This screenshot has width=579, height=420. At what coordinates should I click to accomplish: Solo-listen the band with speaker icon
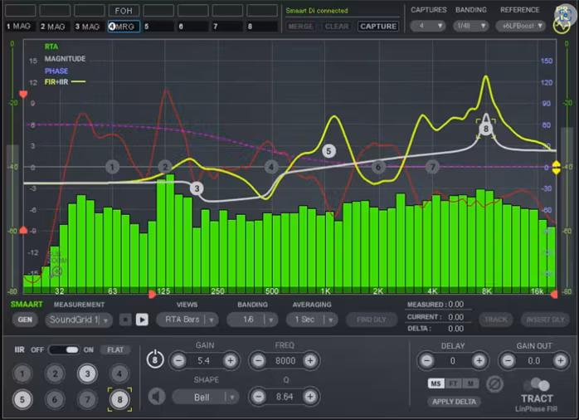157,397
